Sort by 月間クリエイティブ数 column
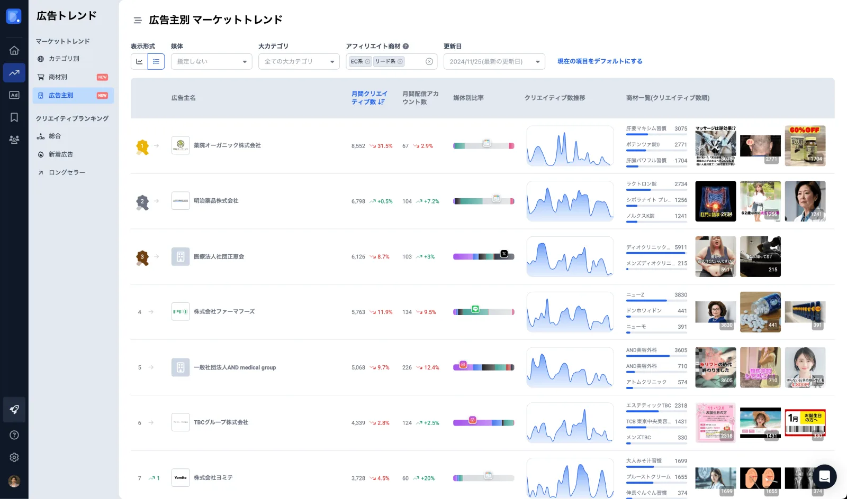The image size is (847, 499). coord(370,98)
